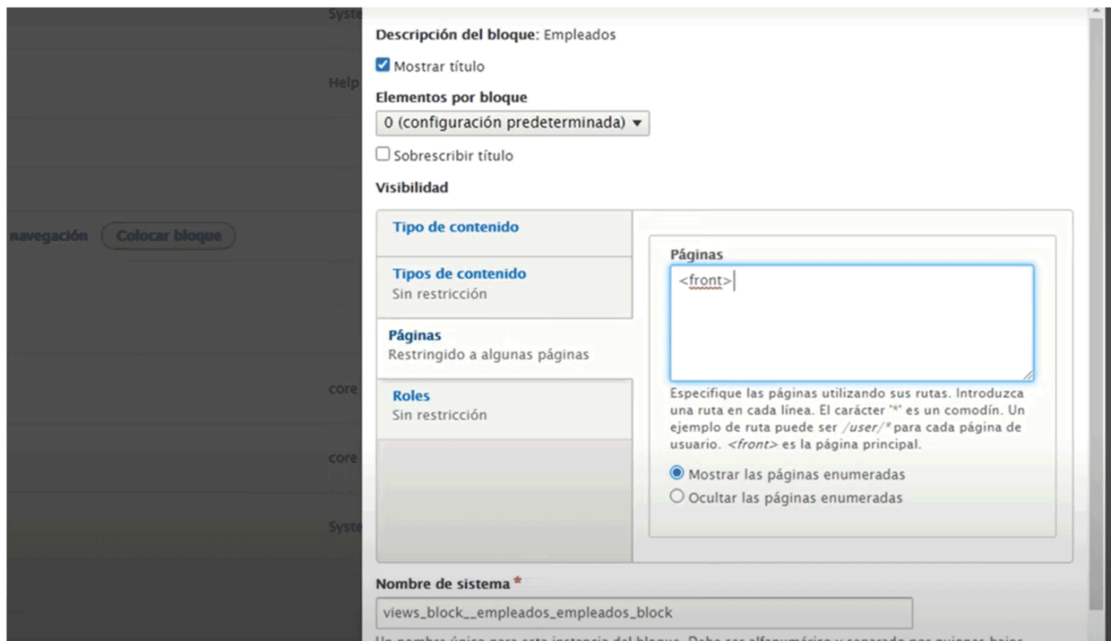Click the 'Elementos por bloque' label
1111x641 pixels.
451,97
